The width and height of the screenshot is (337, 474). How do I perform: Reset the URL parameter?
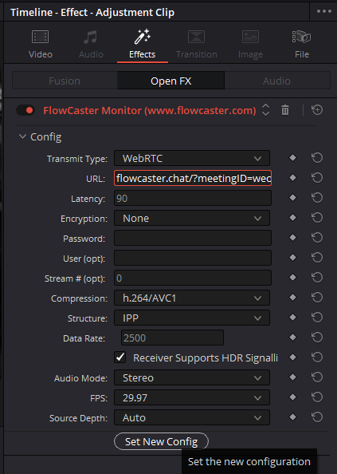[317, 178]
